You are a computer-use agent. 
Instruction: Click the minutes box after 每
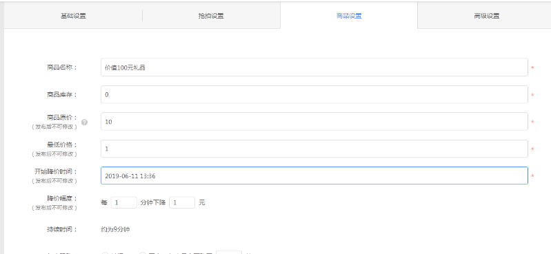click(123, 203)
